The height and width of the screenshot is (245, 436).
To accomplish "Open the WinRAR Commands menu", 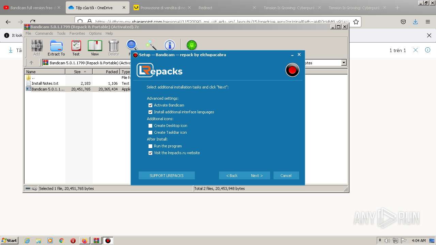I will click(x=44, y=33).
